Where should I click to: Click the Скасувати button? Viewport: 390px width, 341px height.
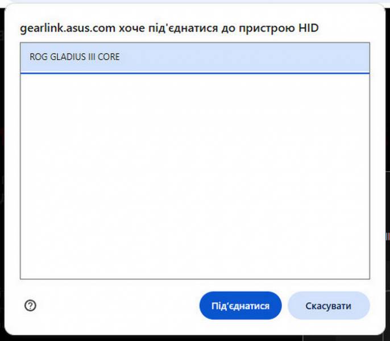pos(329,306)
